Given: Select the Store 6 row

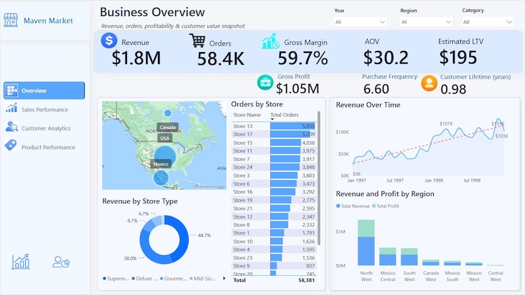Looking at the screenshot, I should tap(274, 183).
